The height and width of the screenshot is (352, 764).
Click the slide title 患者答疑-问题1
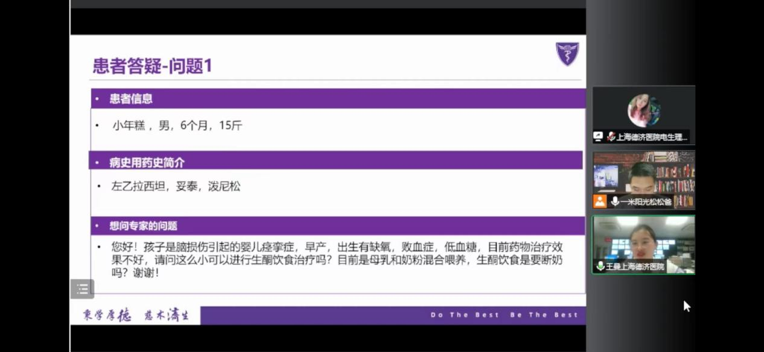[x=152, y=65]
